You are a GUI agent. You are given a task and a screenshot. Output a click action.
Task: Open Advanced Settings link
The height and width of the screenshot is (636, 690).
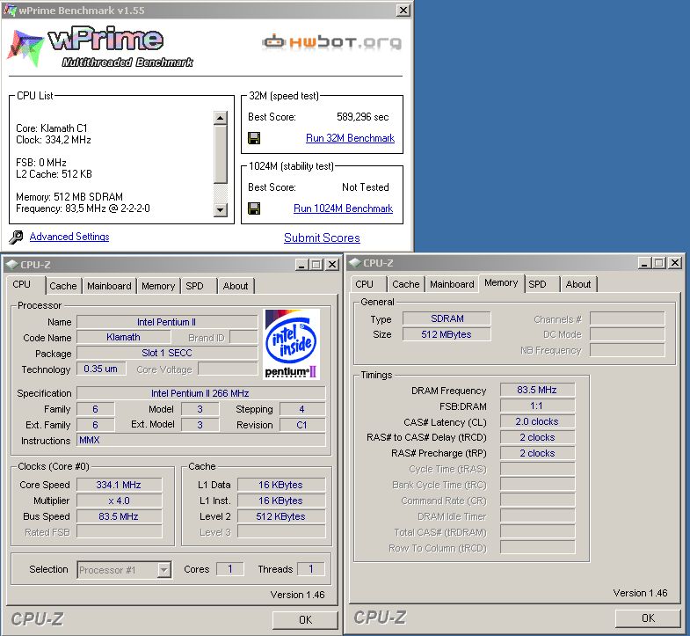click(x=69, y=237)
